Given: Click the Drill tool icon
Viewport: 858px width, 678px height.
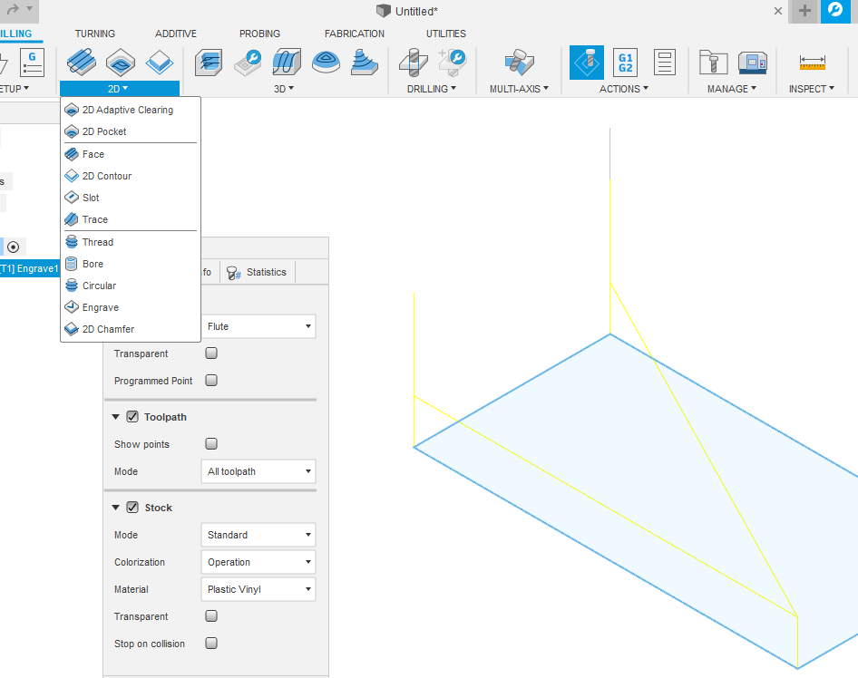Looking at the screenshot, I should click(x=414, y=63).
